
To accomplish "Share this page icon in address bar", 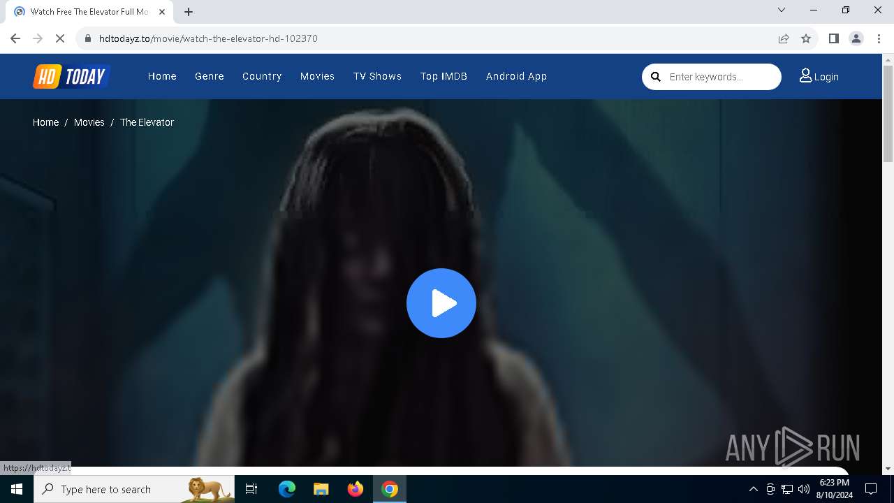I will pos(784,38).
